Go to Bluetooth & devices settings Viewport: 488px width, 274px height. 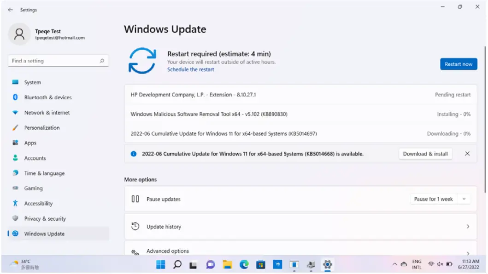click(x=47, y=97)
